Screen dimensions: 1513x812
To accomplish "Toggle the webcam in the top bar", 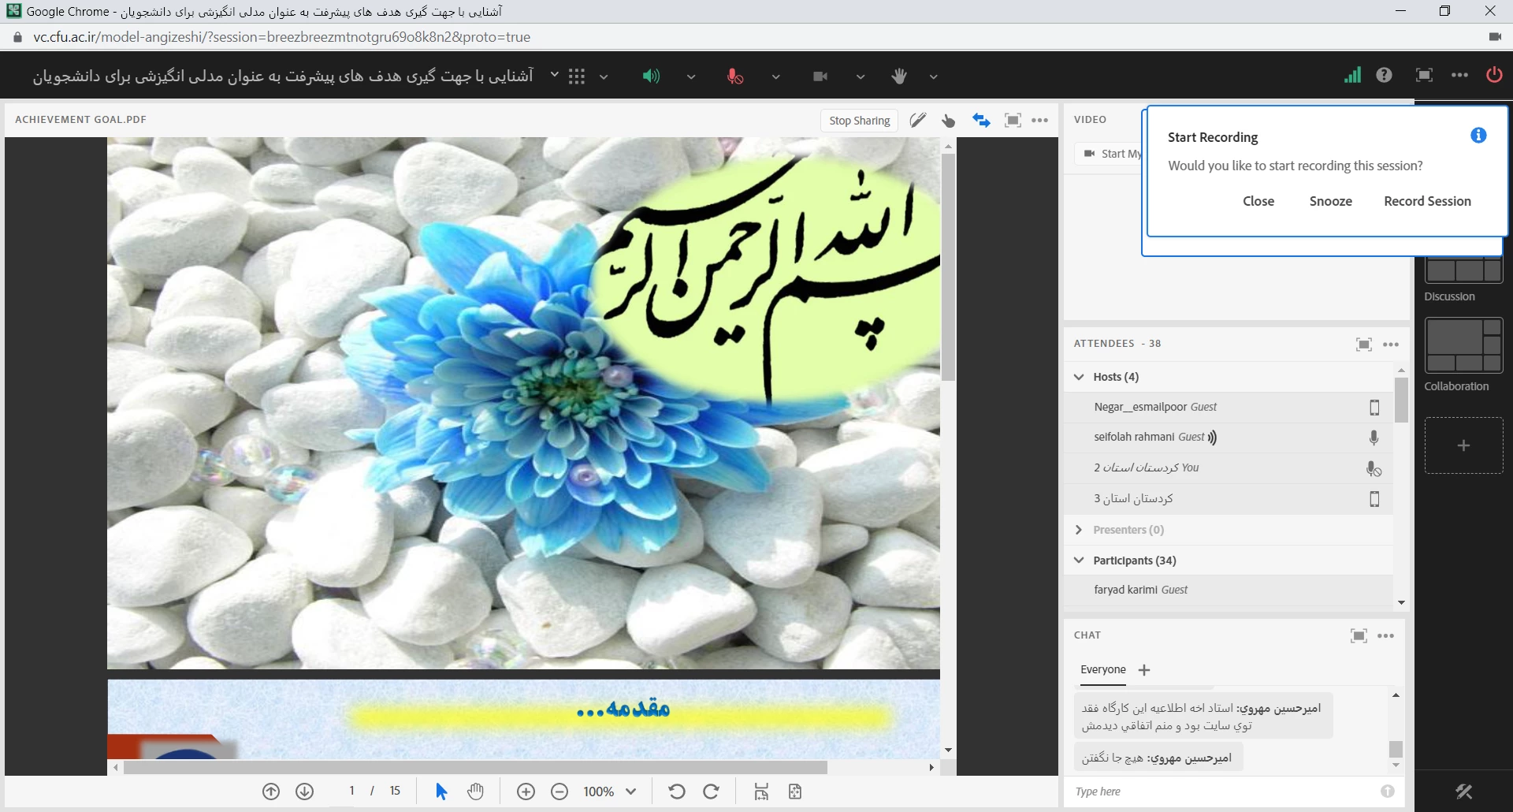I will point(820,76).
